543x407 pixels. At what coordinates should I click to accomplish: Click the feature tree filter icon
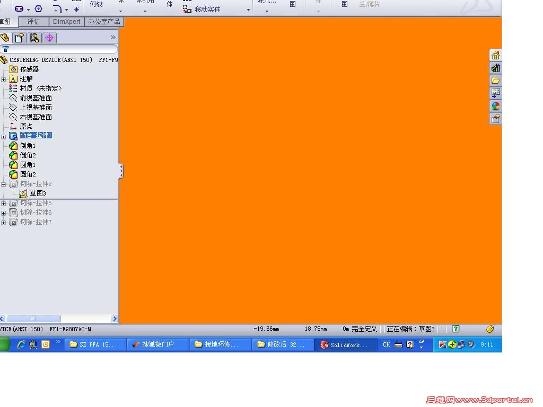5,49
